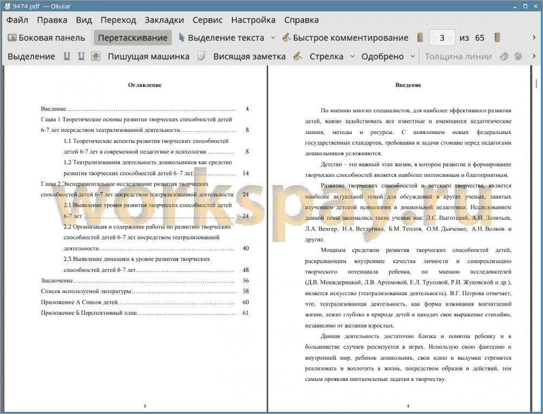
Task: Expand the annotation toolbar overflow chevron
Action: 534,56
